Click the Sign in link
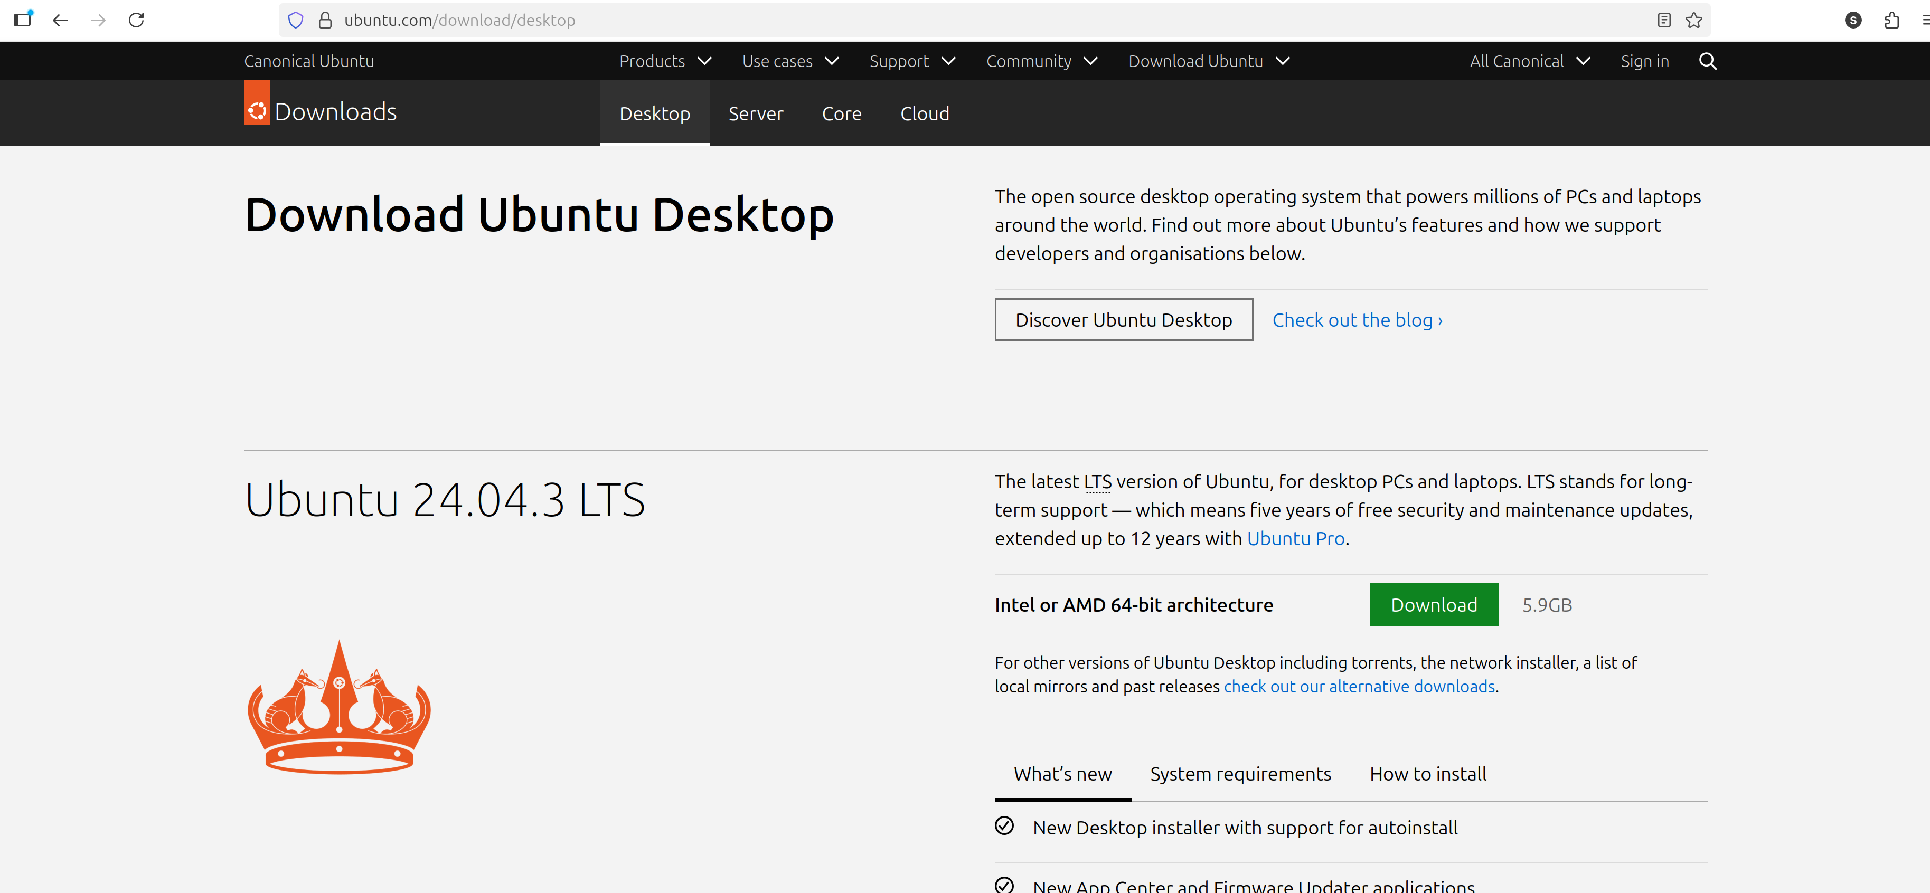This screenshot has width=1930, height=893. coord(1644,61)
